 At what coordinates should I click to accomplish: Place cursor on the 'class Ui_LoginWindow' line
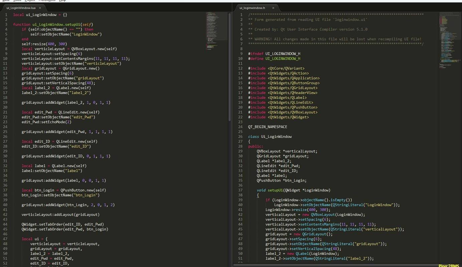270,137
